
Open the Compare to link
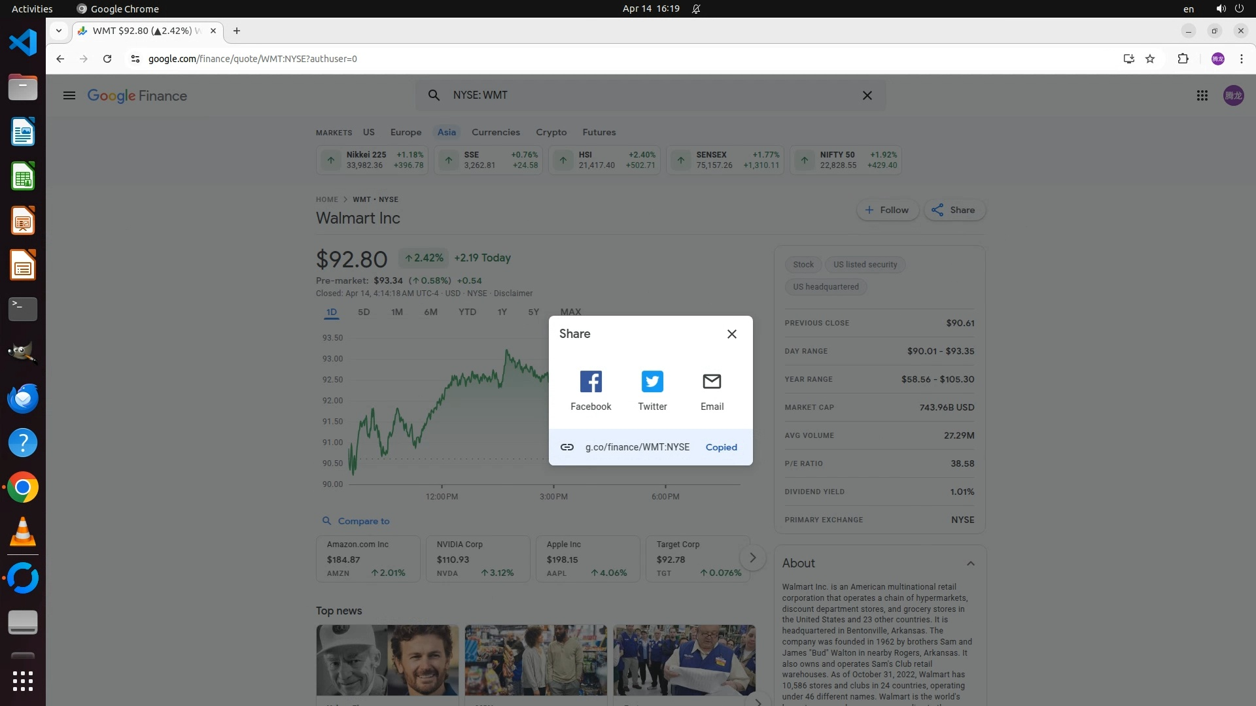[363, 521]
